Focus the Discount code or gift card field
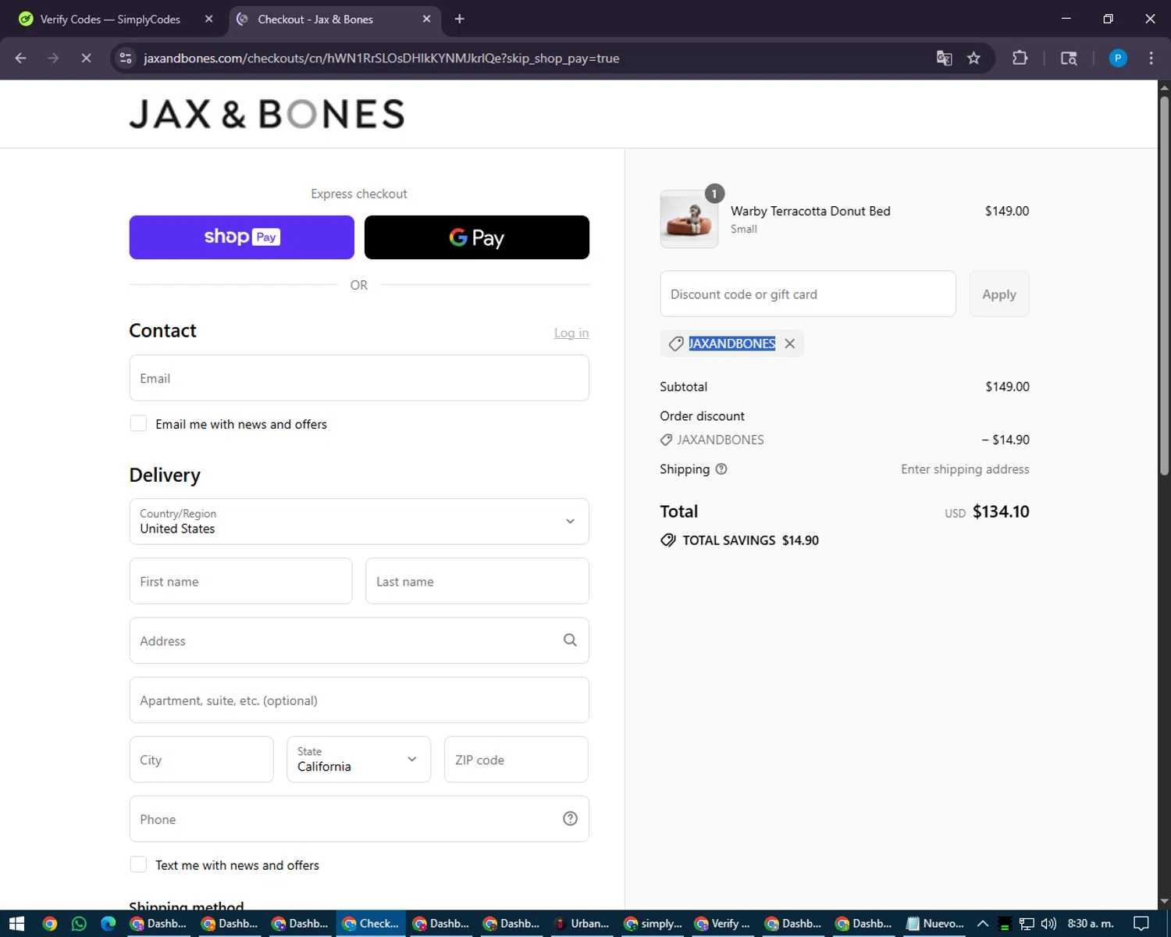The image size is (1171, 937). click(x=808, y=294)
